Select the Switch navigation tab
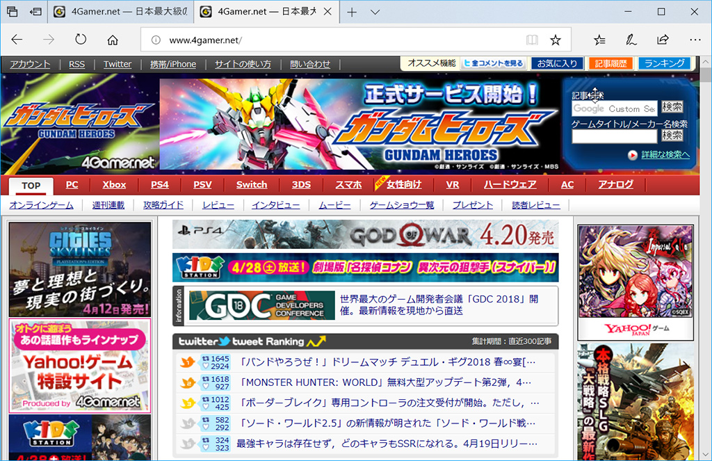This screenshot has width=712, height=461. tap(252, 185)
